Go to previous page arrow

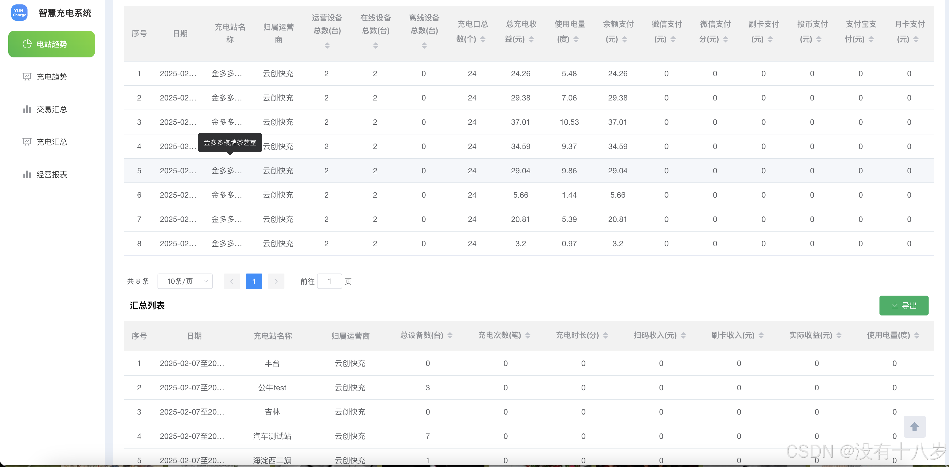point(232,281)
